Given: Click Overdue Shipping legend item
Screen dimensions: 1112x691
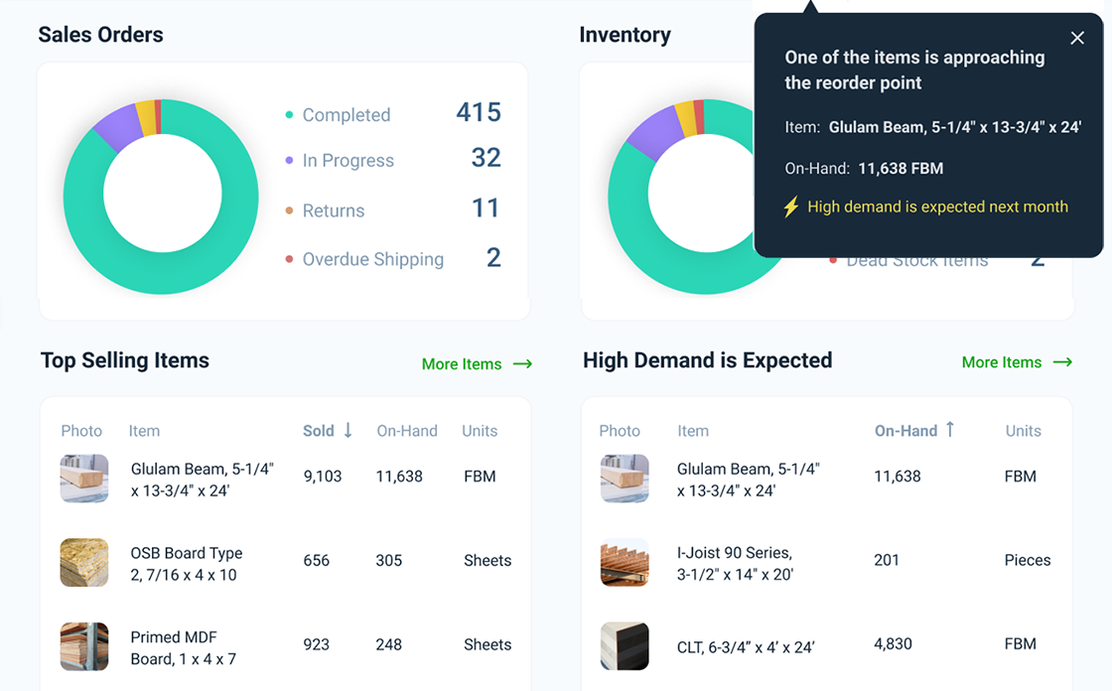Looking at the screenshot, I should [x=372, y=259].
